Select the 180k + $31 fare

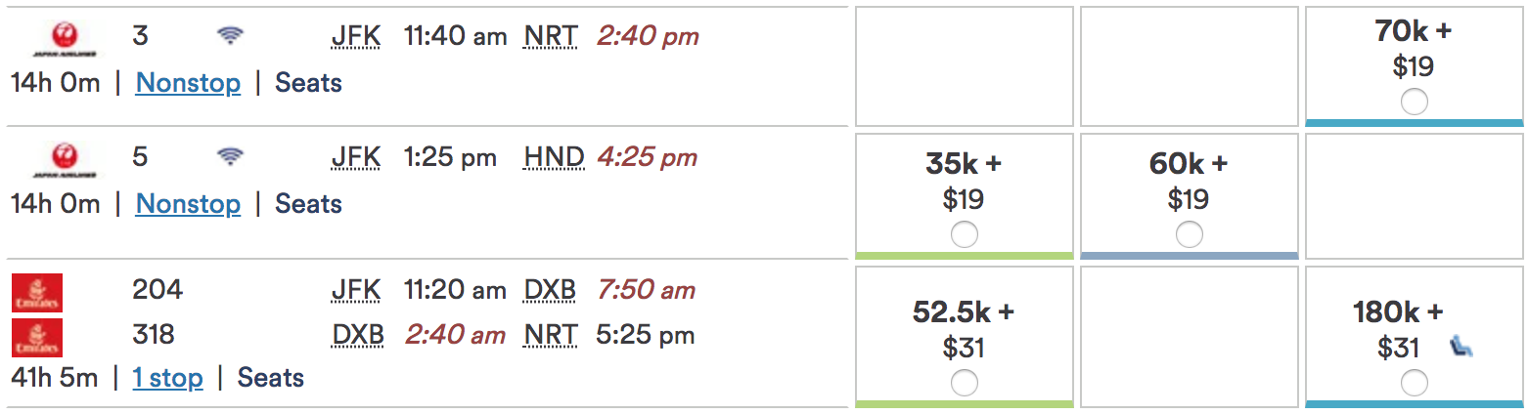[x=1414, y=383]
